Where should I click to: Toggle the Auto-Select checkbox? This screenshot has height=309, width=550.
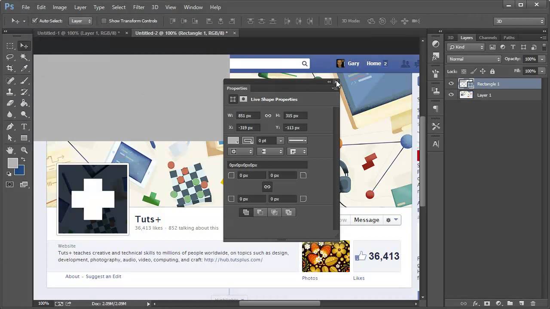coord(35,21)
